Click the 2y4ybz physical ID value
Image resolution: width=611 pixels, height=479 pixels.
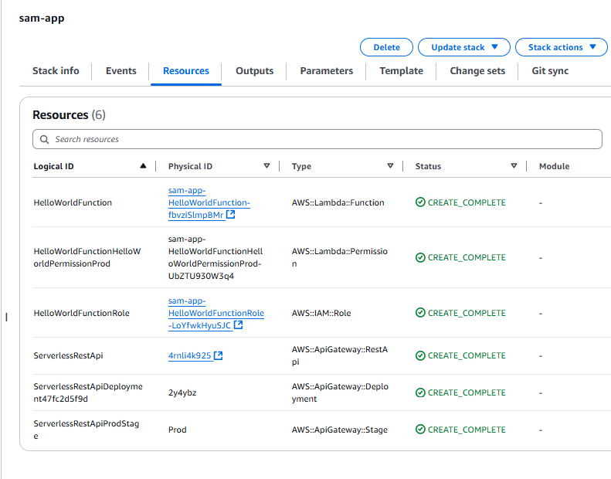click(182, 393)
